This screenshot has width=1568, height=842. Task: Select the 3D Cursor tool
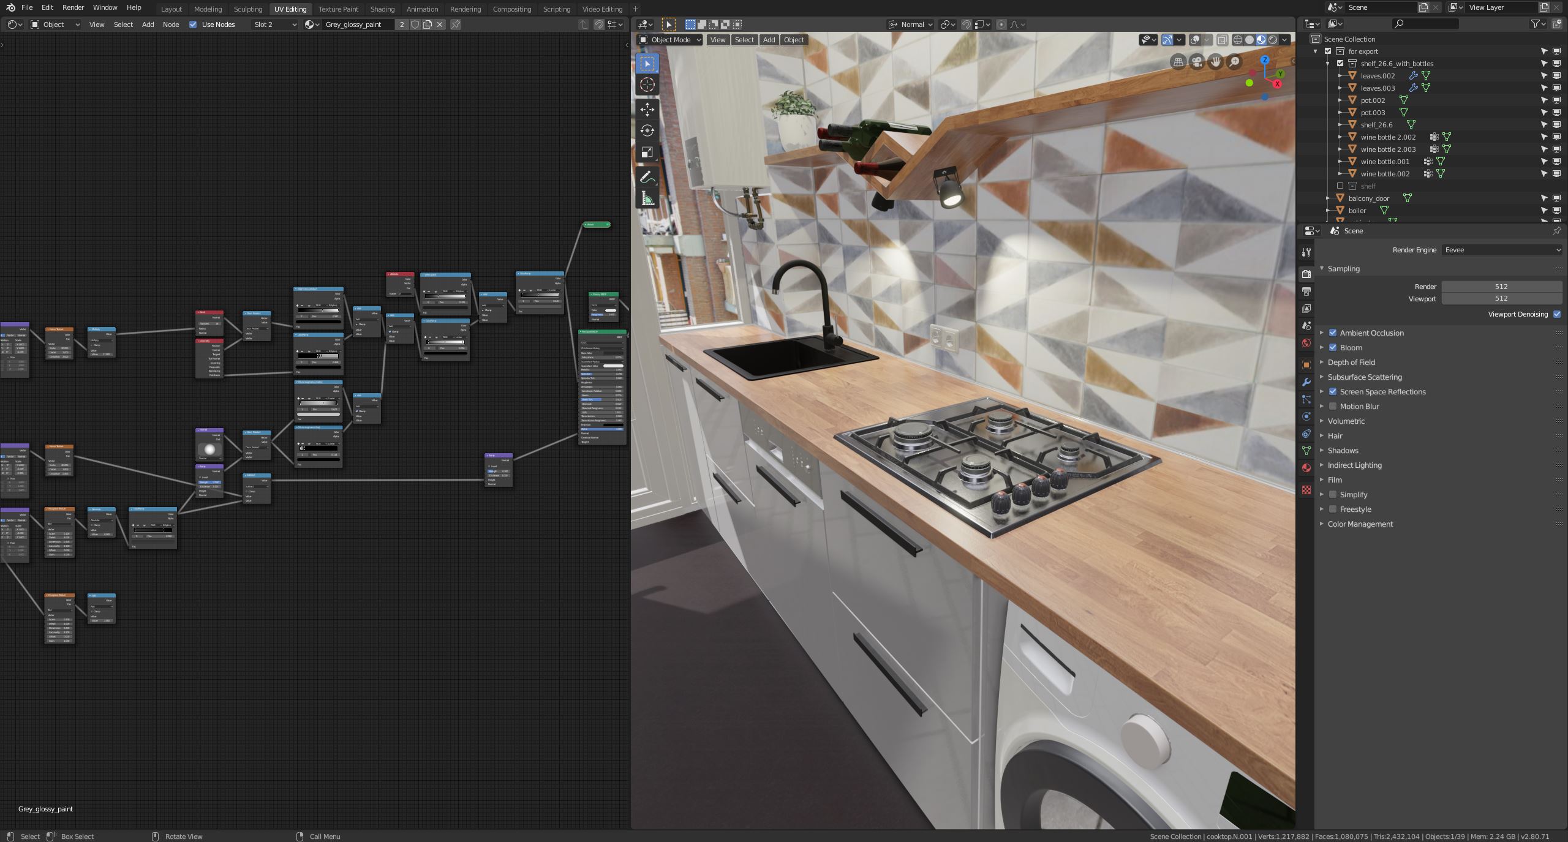[x=647, y=85]
